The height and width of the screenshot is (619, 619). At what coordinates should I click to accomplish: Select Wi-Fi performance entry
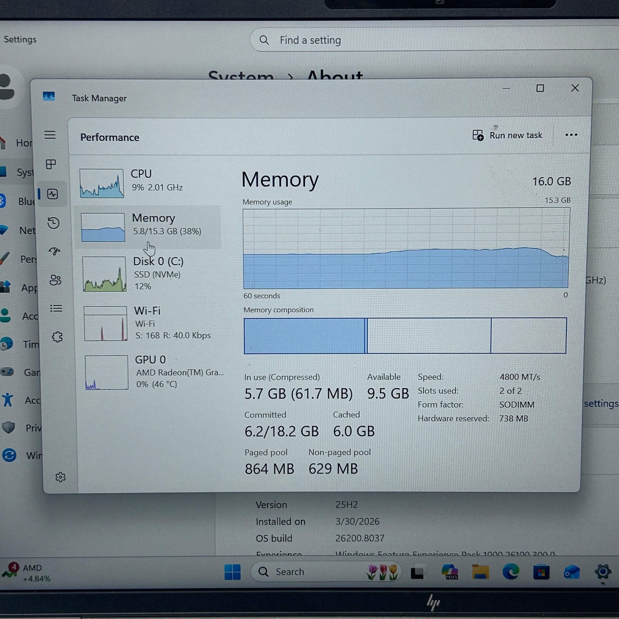pyautogui.click(x=151, y=323)
